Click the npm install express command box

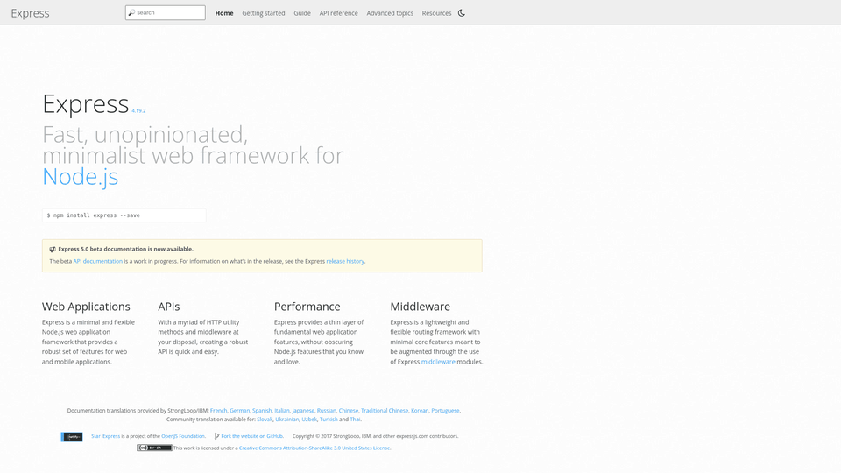coord(124,215)
